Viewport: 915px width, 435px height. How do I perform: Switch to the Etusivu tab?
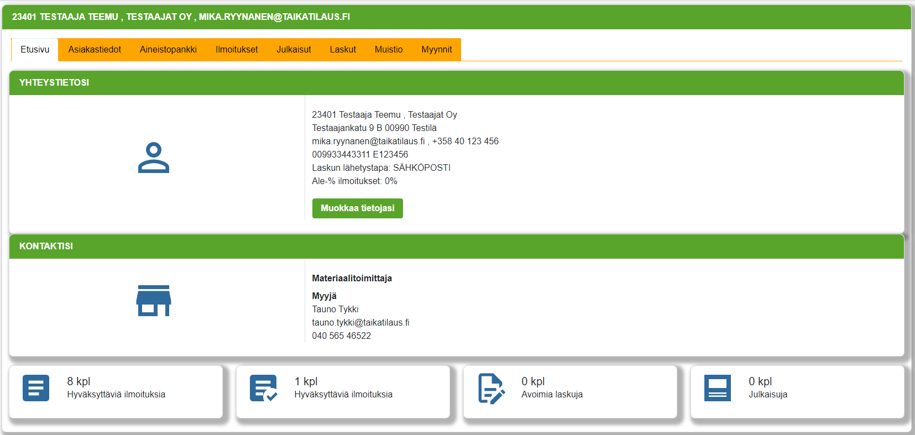pyautogui.click(x=35, y=50)
